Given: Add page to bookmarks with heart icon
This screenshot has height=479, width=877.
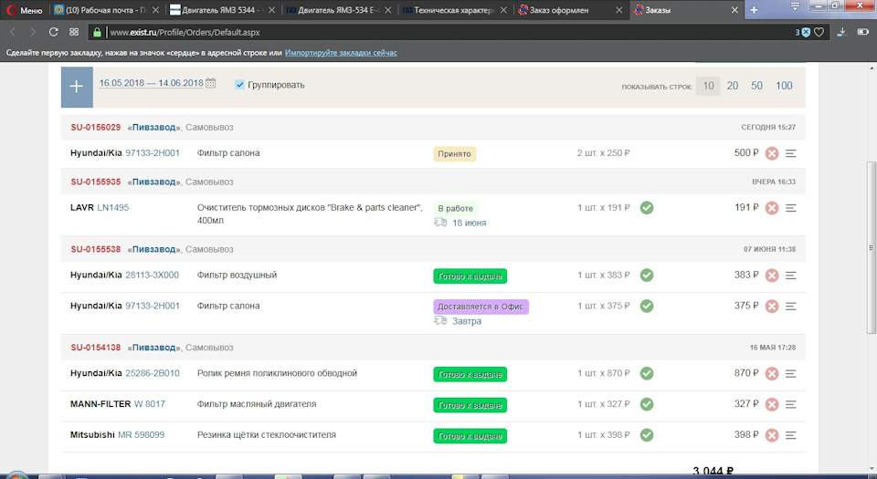Looking at the screenshot, I should click(x=819, y=32).
